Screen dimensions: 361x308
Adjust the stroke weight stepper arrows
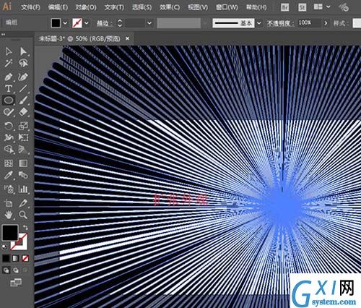point(120,23)
